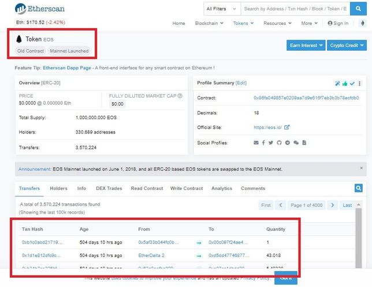The image size is (372, 287).
Task: Click the email social profile icon
Action: point(256,143)
